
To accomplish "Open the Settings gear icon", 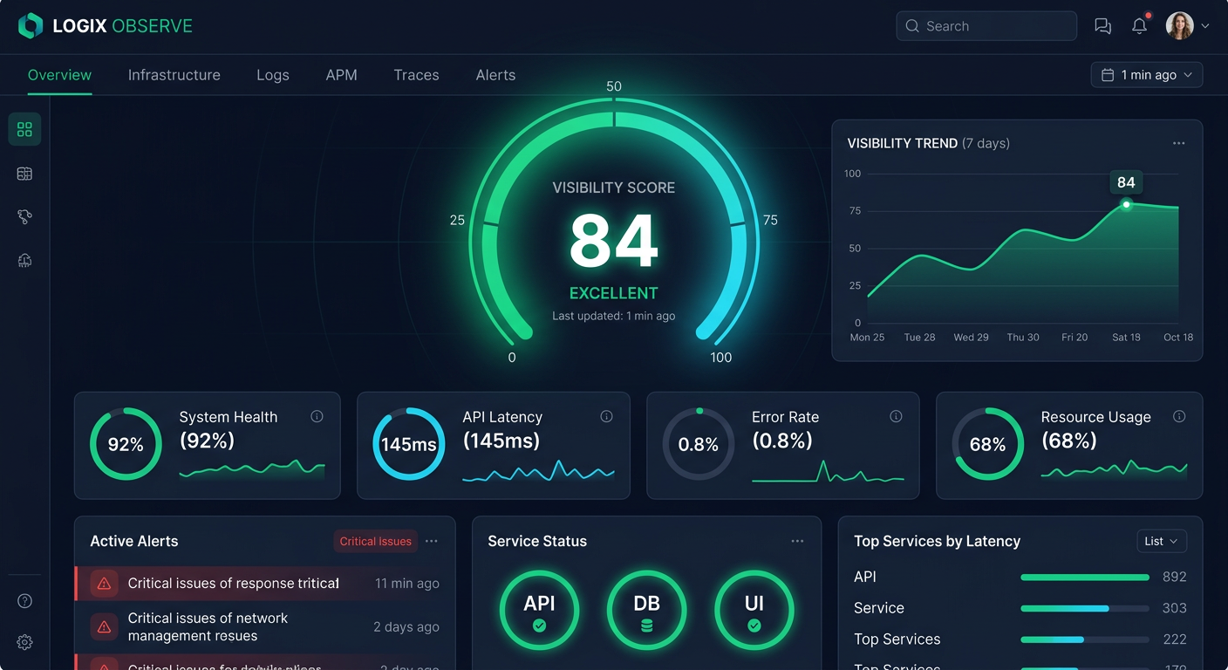I will [x=24, y=642].
